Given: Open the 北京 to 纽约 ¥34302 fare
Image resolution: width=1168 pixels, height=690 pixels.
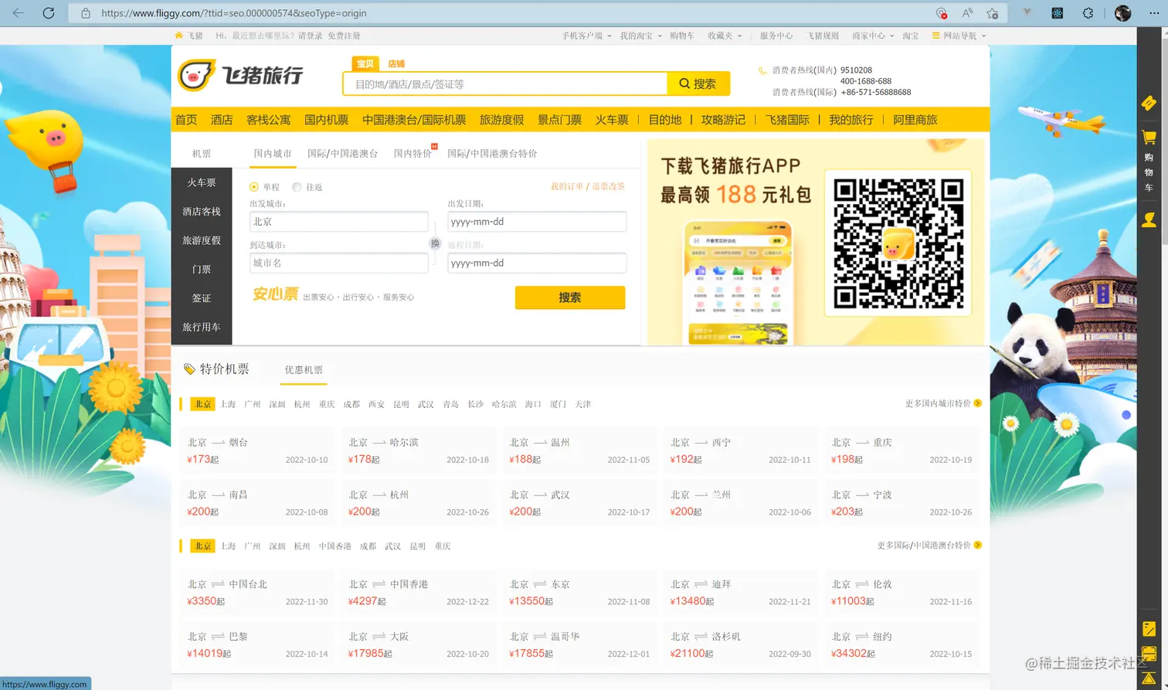Looking at the screenshot, I should tap(901, 644).
